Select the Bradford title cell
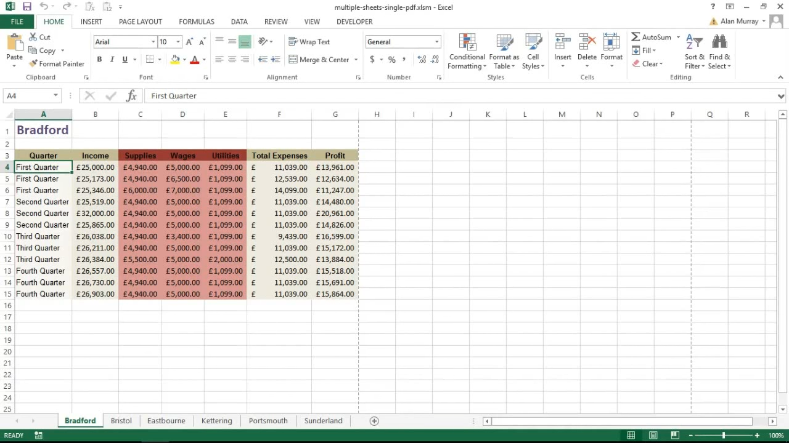789x443 pixels. [43, 130]
